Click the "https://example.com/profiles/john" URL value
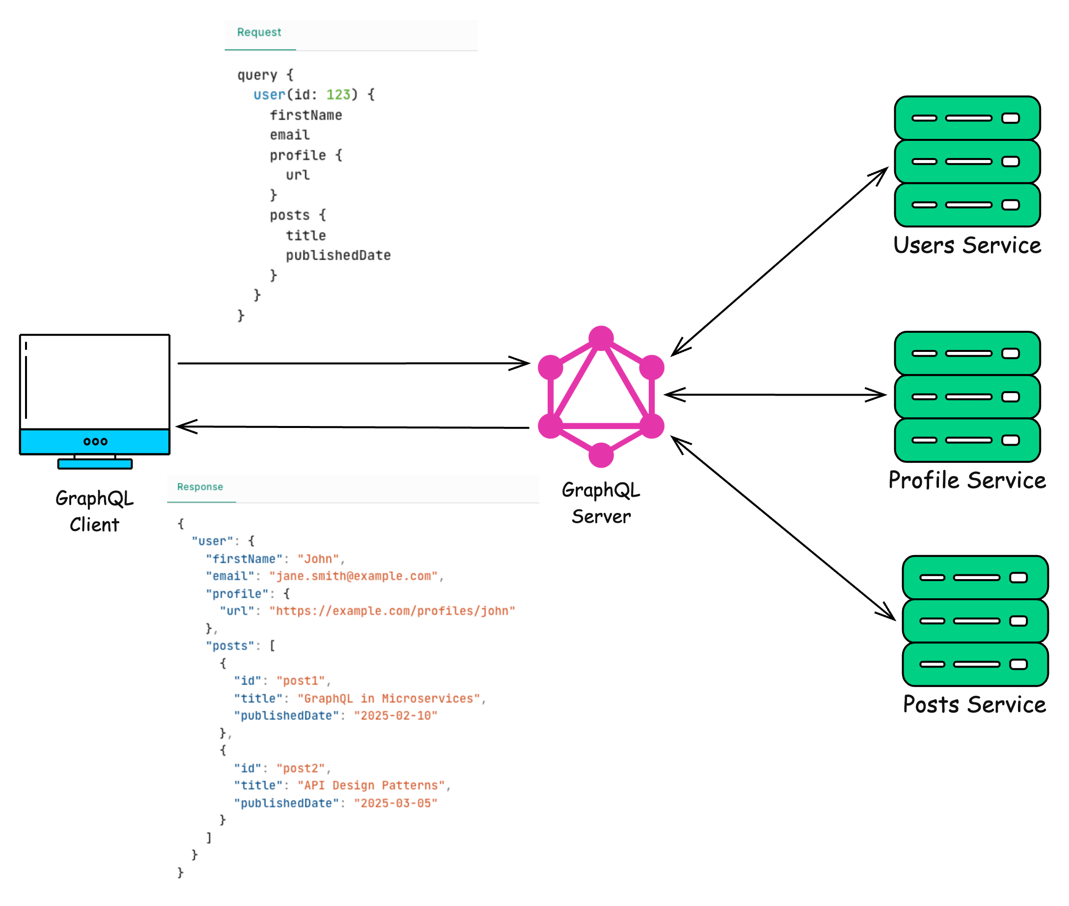The width and height of the screenshot is (1069, 906). (392, 611)
